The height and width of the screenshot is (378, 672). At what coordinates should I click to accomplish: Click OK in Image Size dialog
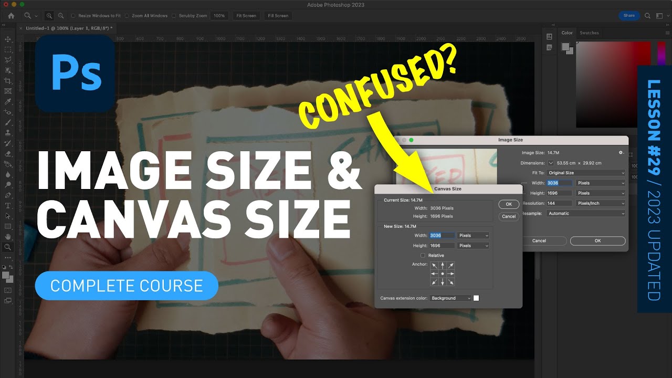[597, 241]
